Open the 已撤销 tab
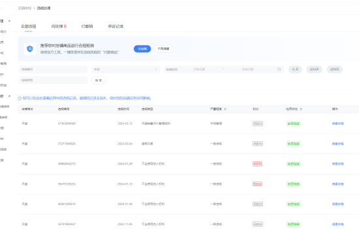This screenshot has height=246, width=359. [x=87, y=26]
